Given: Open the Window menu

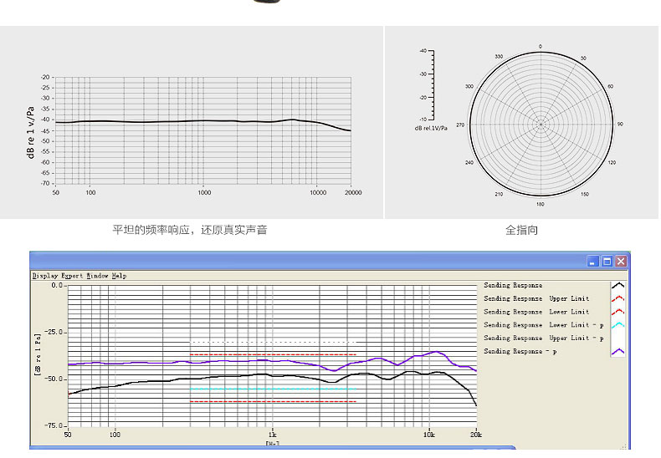Looking at the screenshot, I should (x=97, y=275).
